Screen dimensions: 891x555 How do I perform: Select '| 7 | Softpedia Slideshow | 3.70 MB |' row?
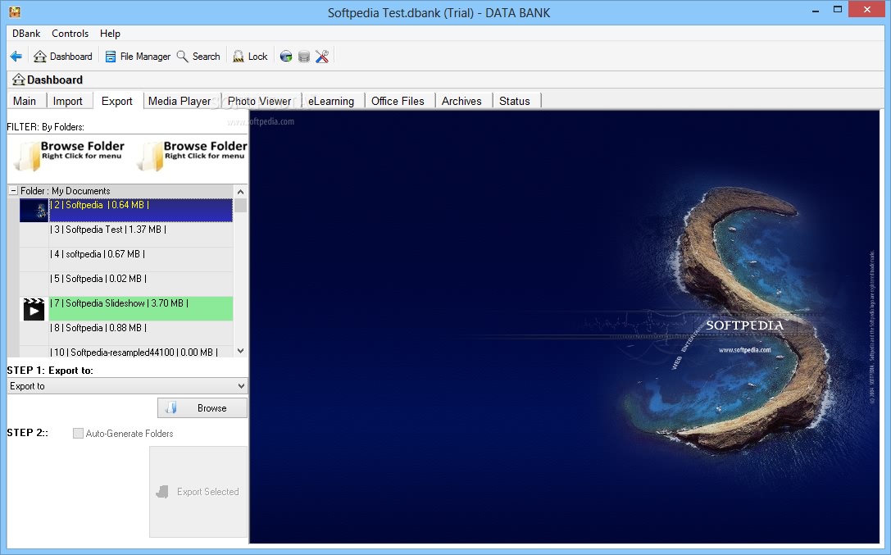click(x=141, y=308)
